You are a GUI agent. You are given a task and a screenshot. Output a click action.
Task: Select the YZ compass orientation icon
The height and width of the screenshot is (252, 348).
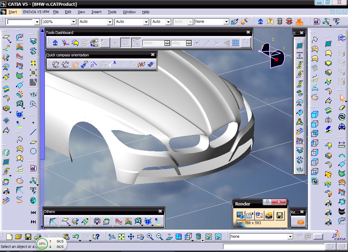tap(65, 65)
